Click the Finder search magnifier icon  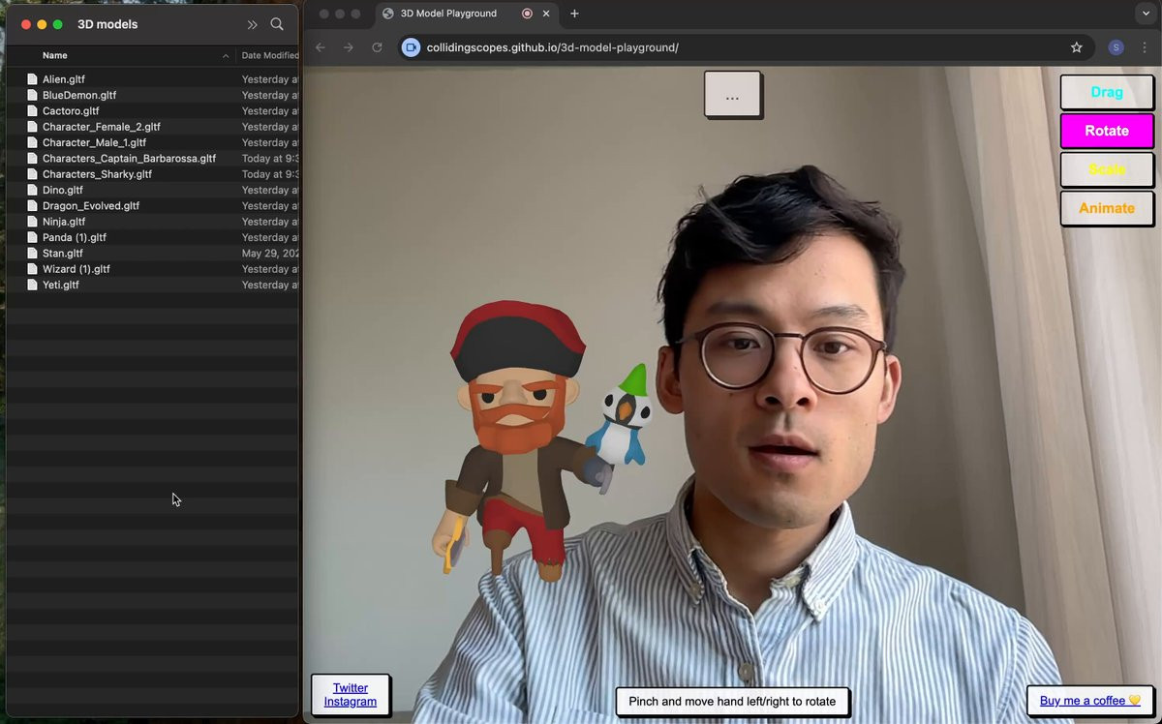pyautogui.click(x=277, y=24)
